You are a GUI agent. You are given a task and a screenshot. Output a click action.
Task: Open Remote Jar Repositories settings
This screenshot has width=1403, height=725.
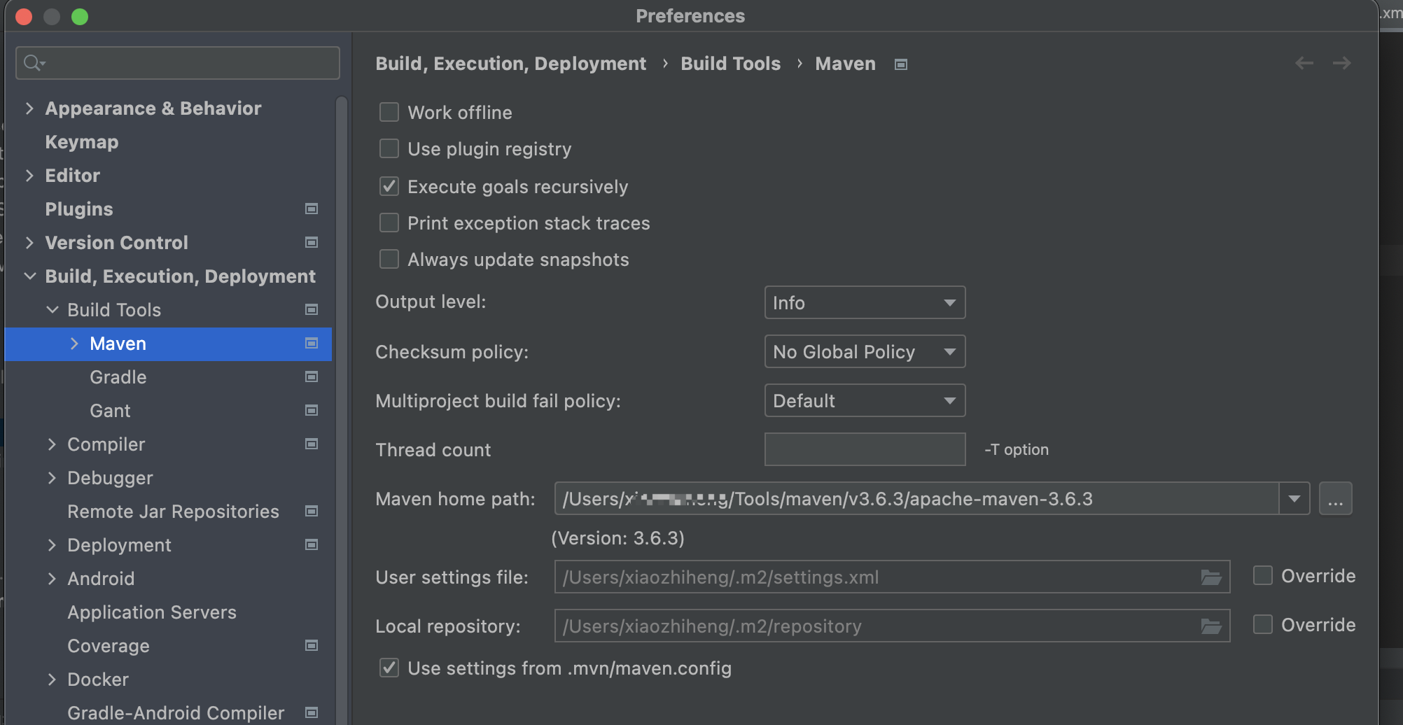[x=173, y=512]
